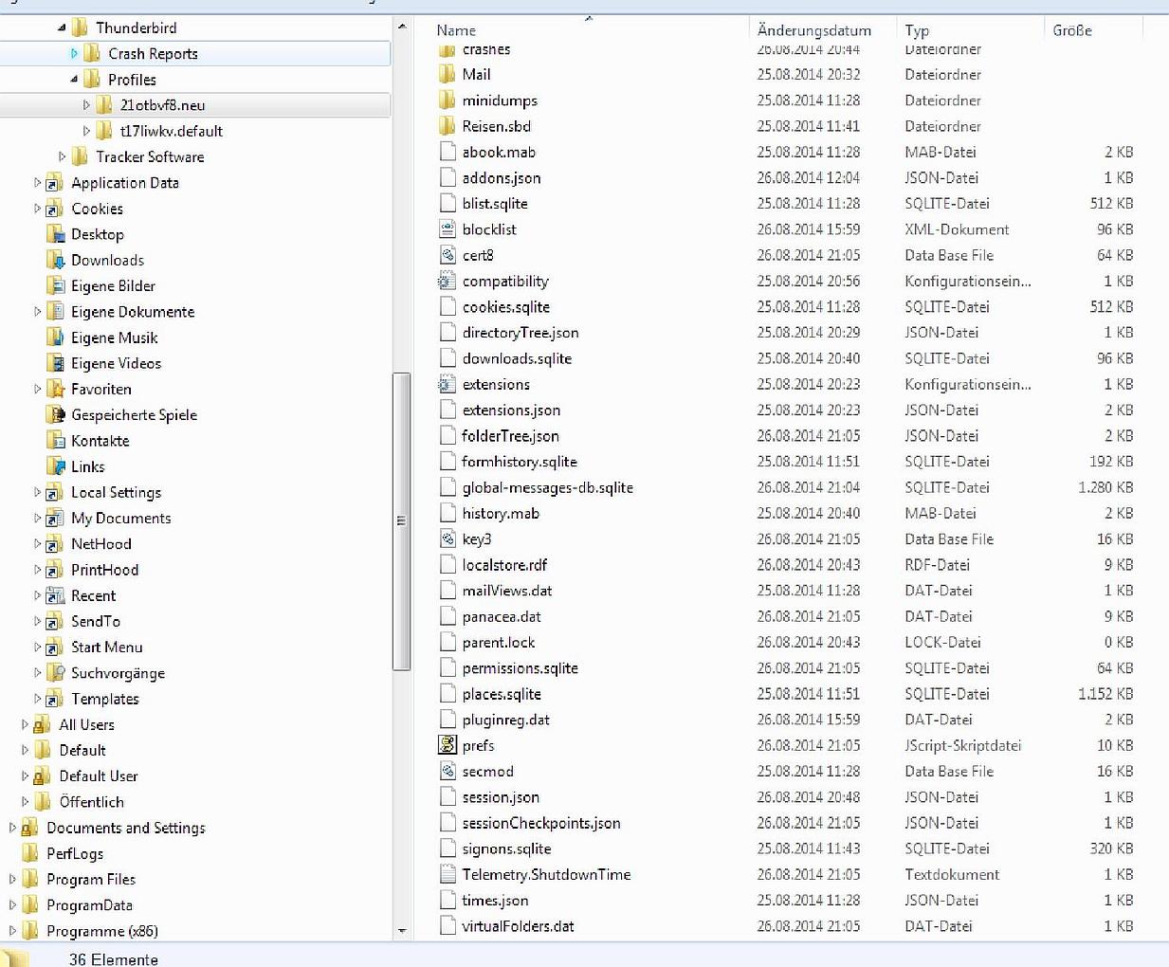Screen dimensions: 1169x967
Task: Click the key3 database file icon
Action: pos(448,538)
